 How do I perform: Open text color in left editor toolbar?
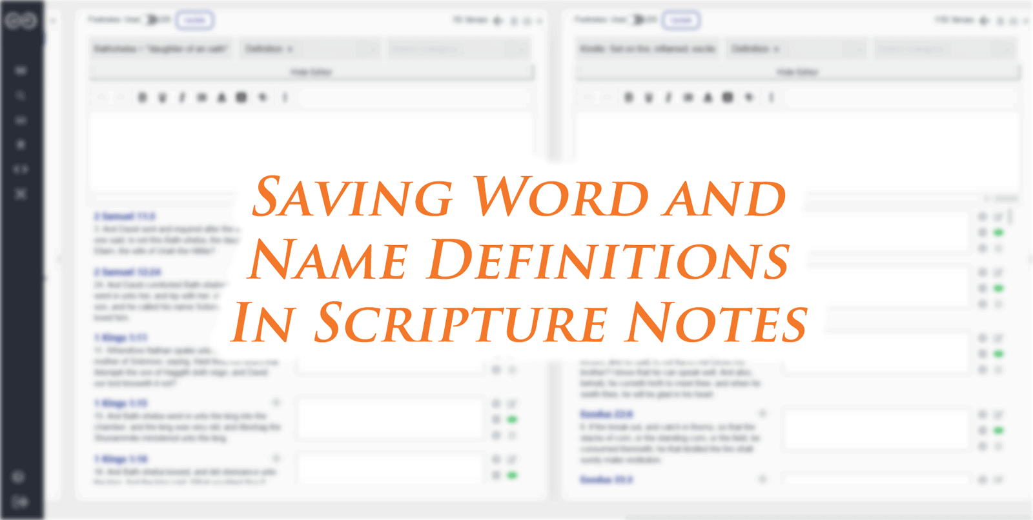click(x=221, y=97)
